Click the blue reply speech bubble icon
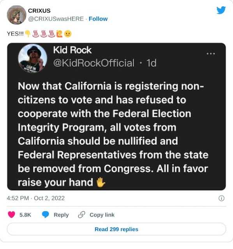Image resolution: width=233 pixels, height=249 pixels. tap(46, 215)
